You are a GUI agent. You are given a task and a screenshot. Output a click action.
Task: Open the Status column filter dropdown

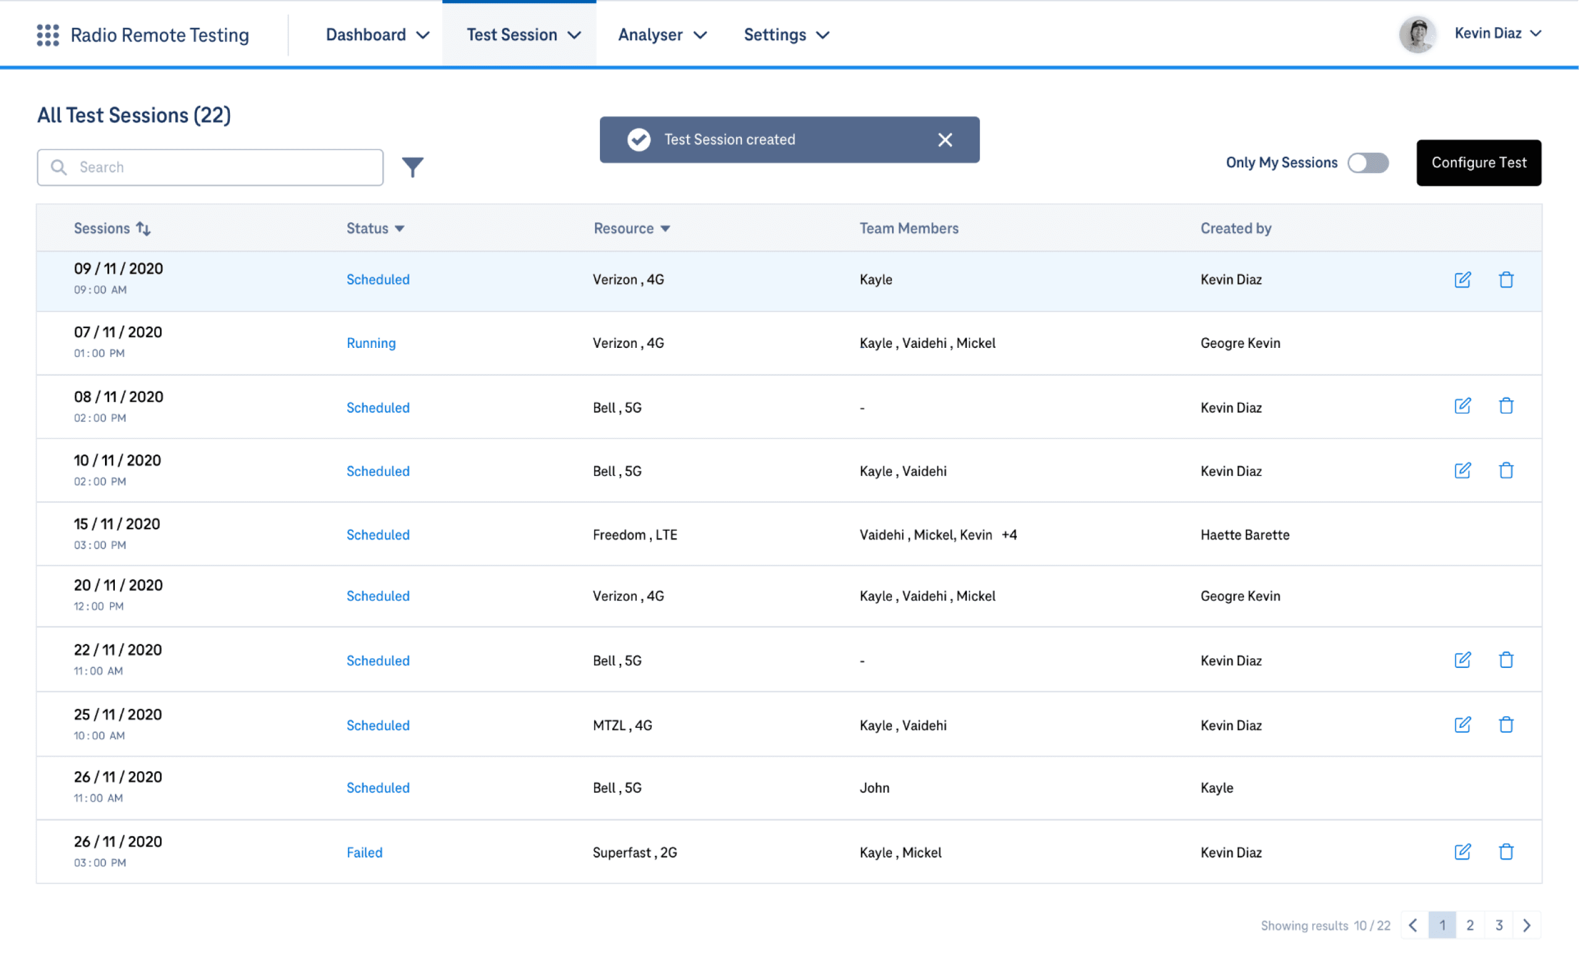click(399, 229)
